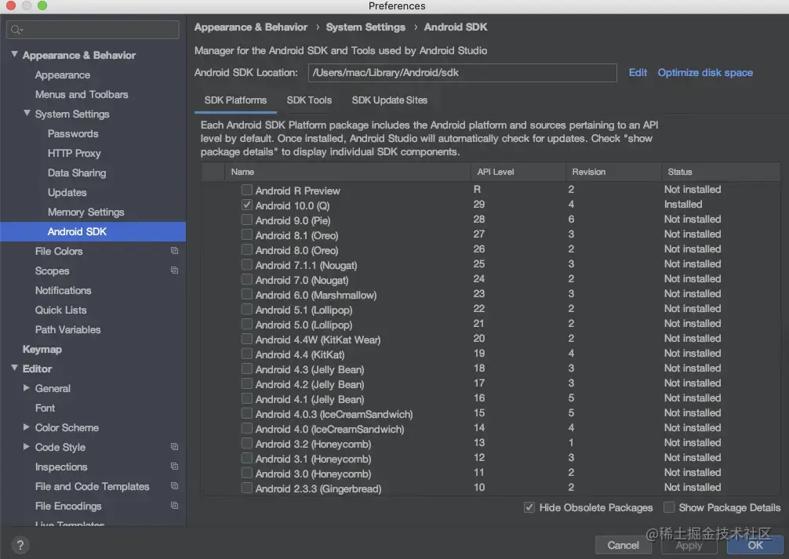
Task: Sort by the API Level column header
Action: [x=518, y=172]
